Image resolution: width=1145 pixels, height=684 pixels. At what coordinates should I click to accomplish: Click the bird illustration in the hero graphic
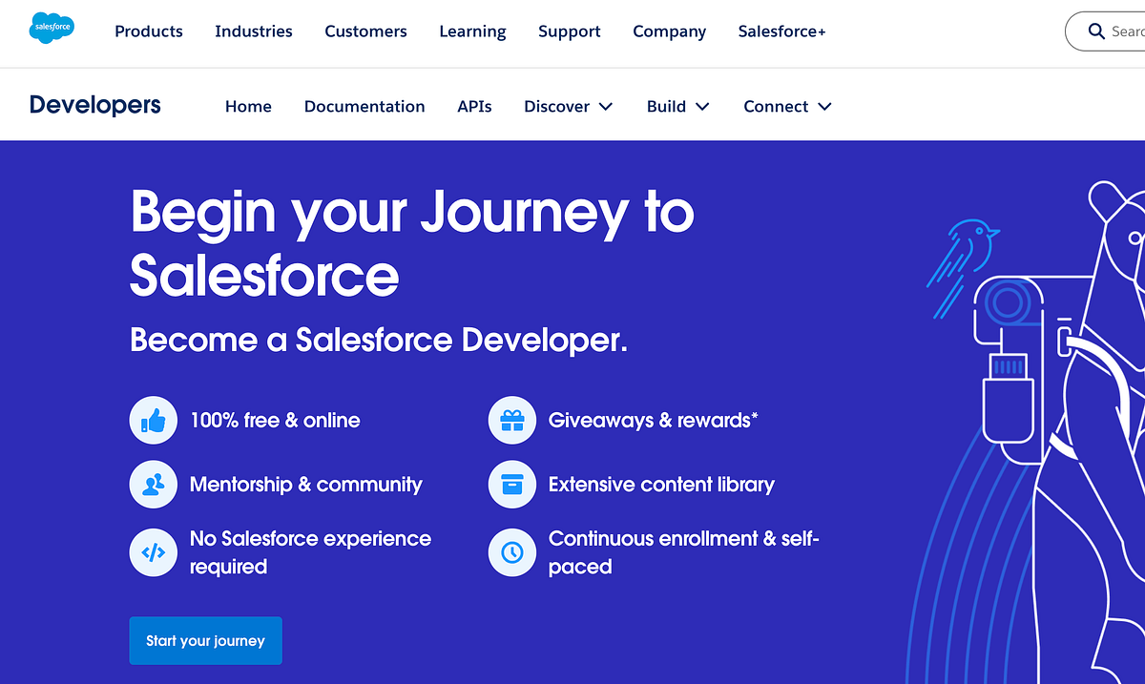point(970,238)
